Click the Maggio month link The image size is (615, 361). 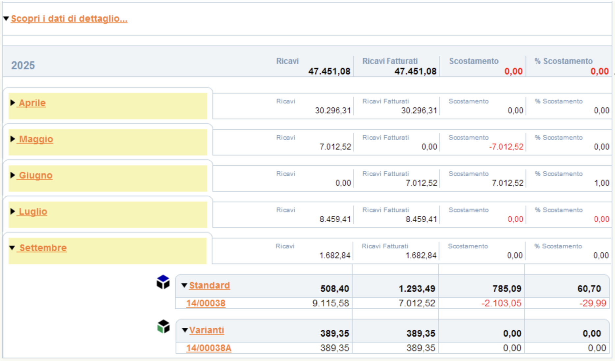[x=36, y=139]
